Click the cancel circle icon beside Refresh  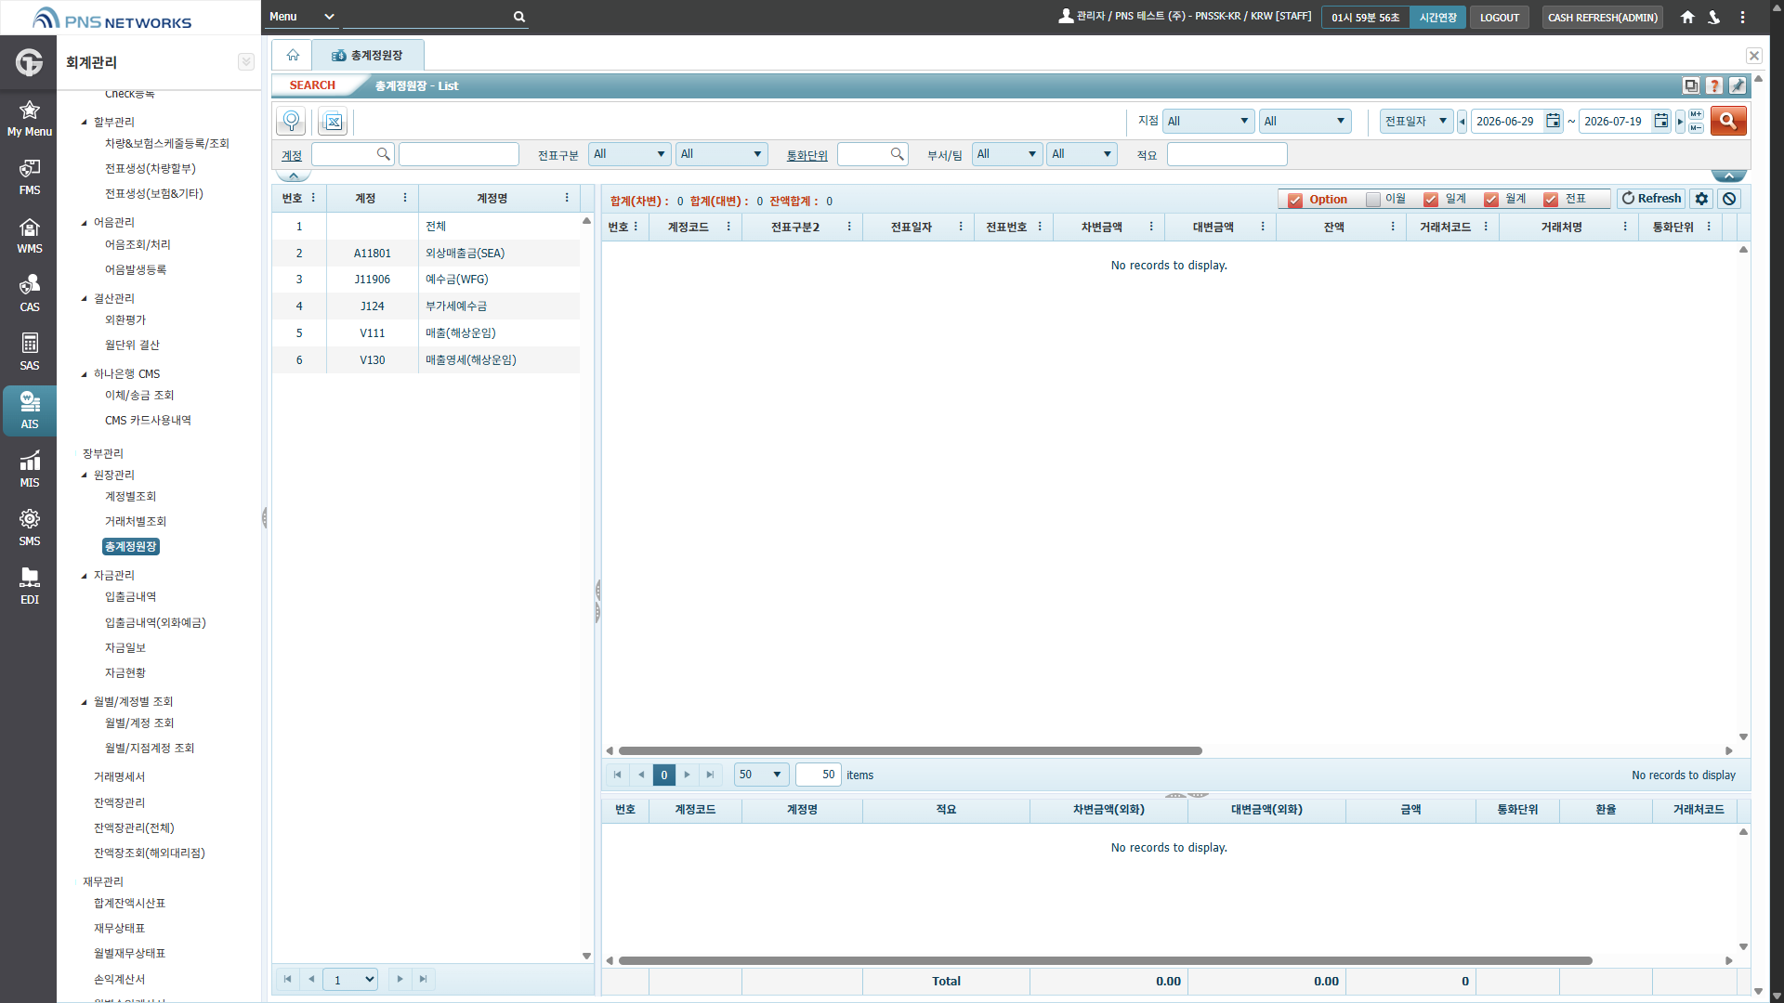tap(1728, 199)
